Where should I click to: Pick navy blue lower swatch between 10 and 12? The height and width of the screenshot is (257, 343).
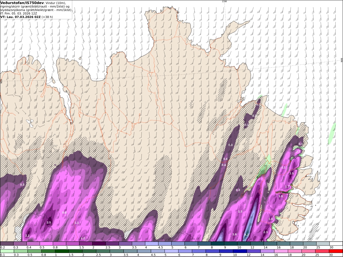click(x=240, y=251)
